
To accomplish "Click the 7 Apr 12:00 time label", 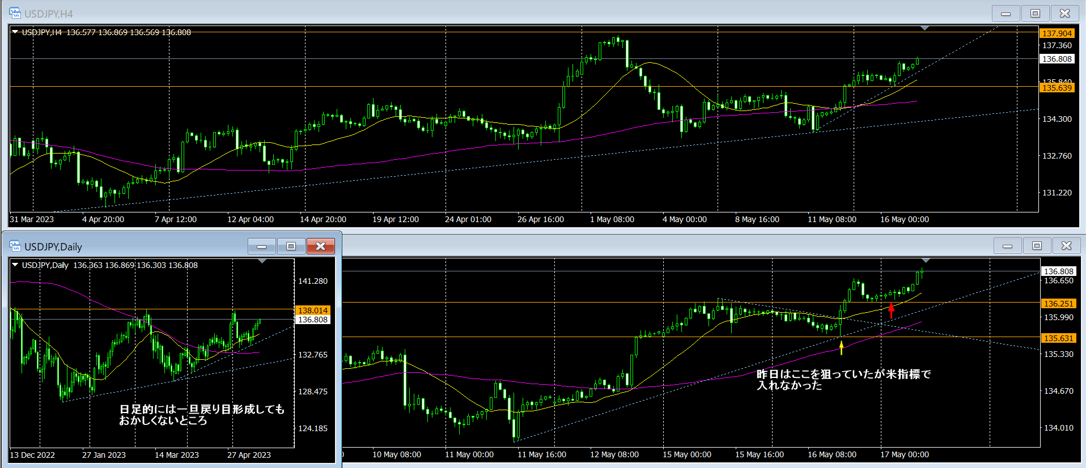I will pos(176,219).
